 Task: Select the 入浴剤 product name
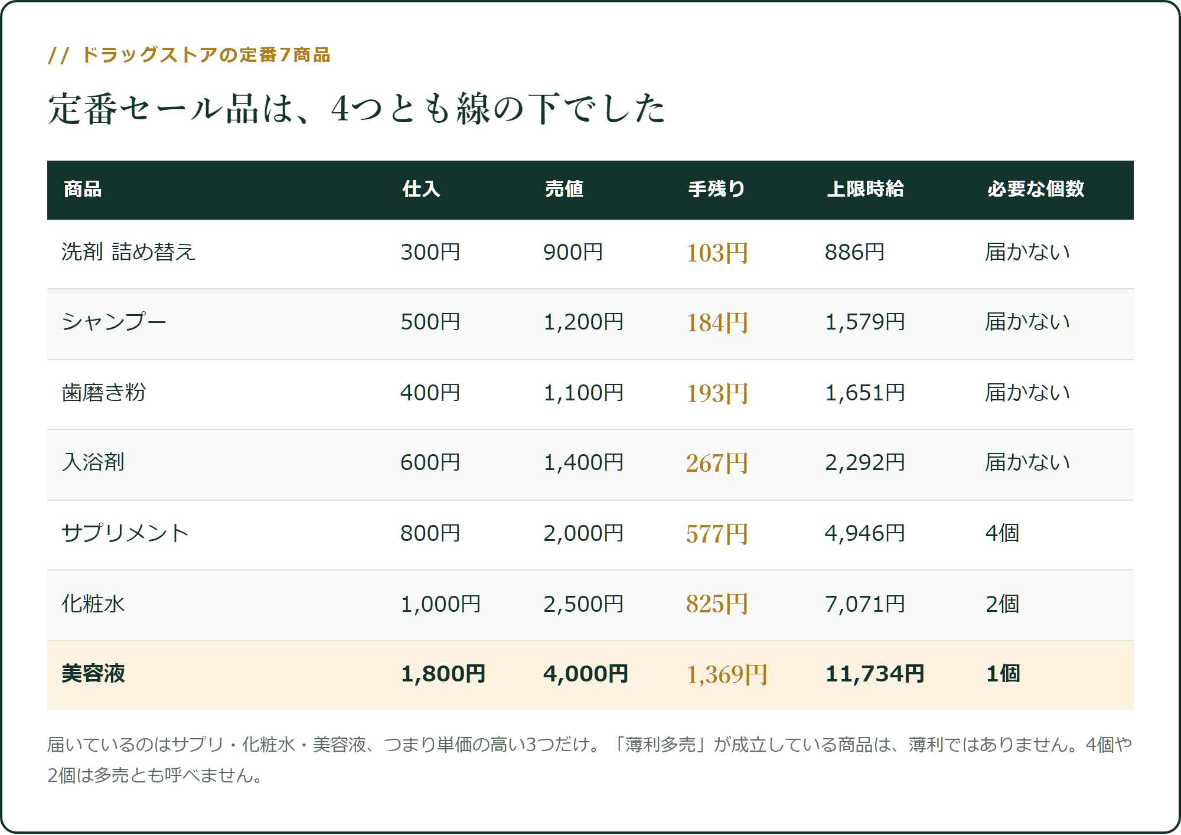93,462
